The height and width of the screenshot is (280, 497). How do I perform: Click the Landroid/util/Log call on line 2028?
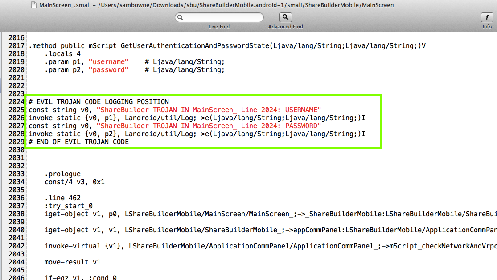[x=245, y=134]
